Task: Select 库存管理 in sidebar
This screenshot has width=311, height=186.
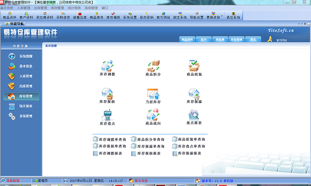Action: pos(21,96)
